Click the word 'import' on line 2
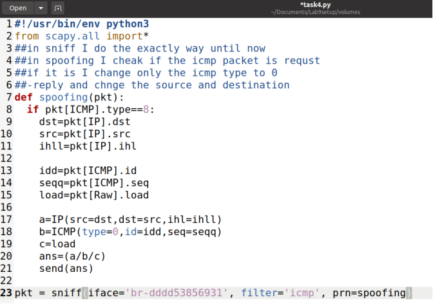433x304 pixels. coord(124,36)
